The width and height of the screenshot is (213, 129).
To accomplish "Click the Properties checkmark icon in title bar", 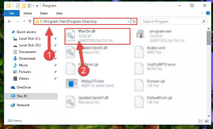I will 18,6.
